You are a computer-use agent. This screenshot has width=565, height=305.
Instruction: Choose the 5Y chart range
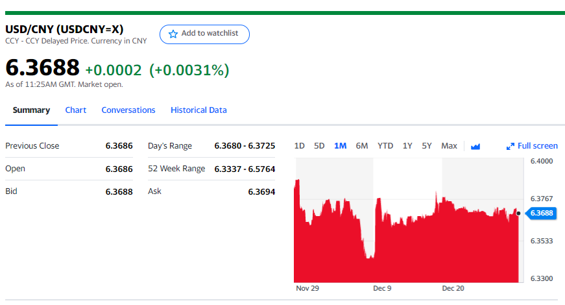pyautogui.click(x=427, y=146)
